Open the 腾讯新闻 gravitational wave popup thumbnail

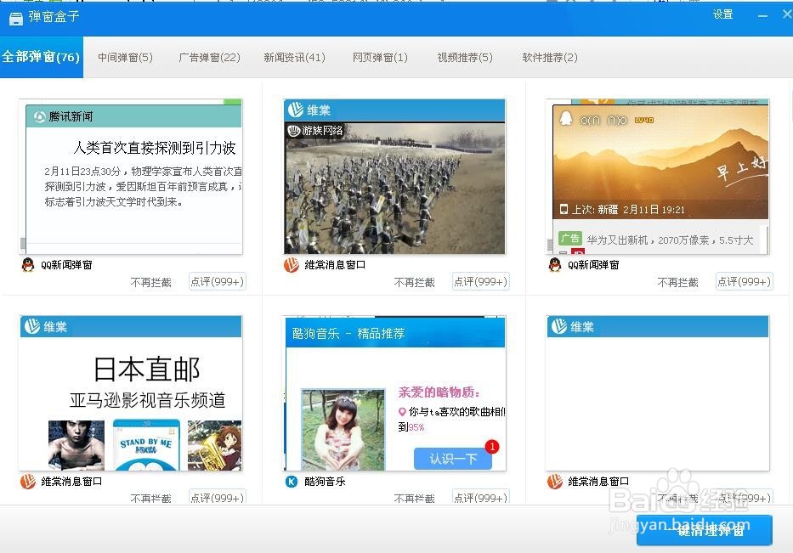(x=131, y=177)
